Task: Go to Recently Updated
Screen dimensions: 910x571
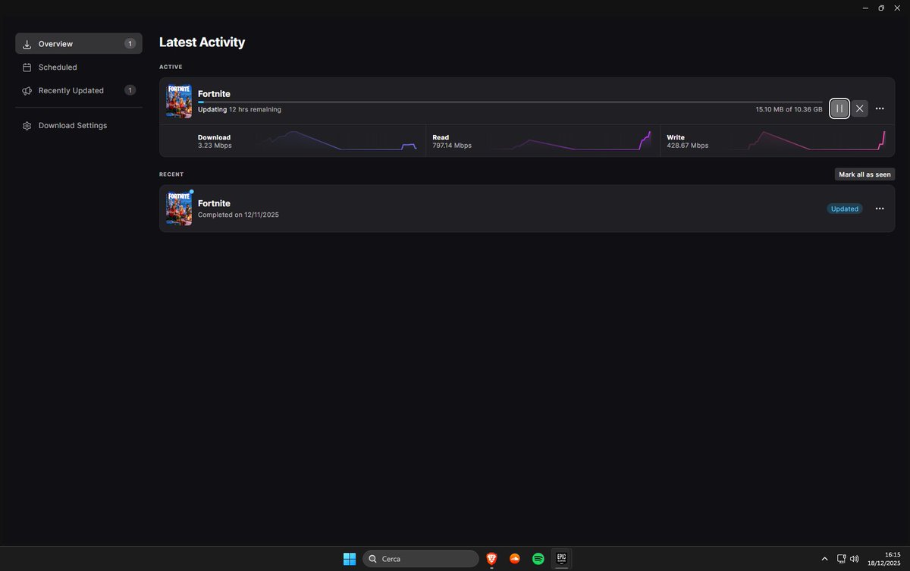Action: [79, 90]
